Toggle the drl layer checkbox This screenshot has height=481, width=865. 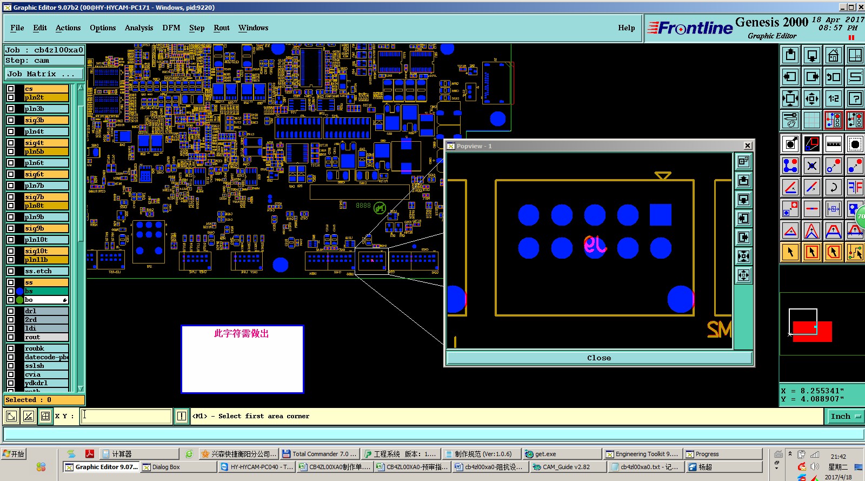pos(11,311)
